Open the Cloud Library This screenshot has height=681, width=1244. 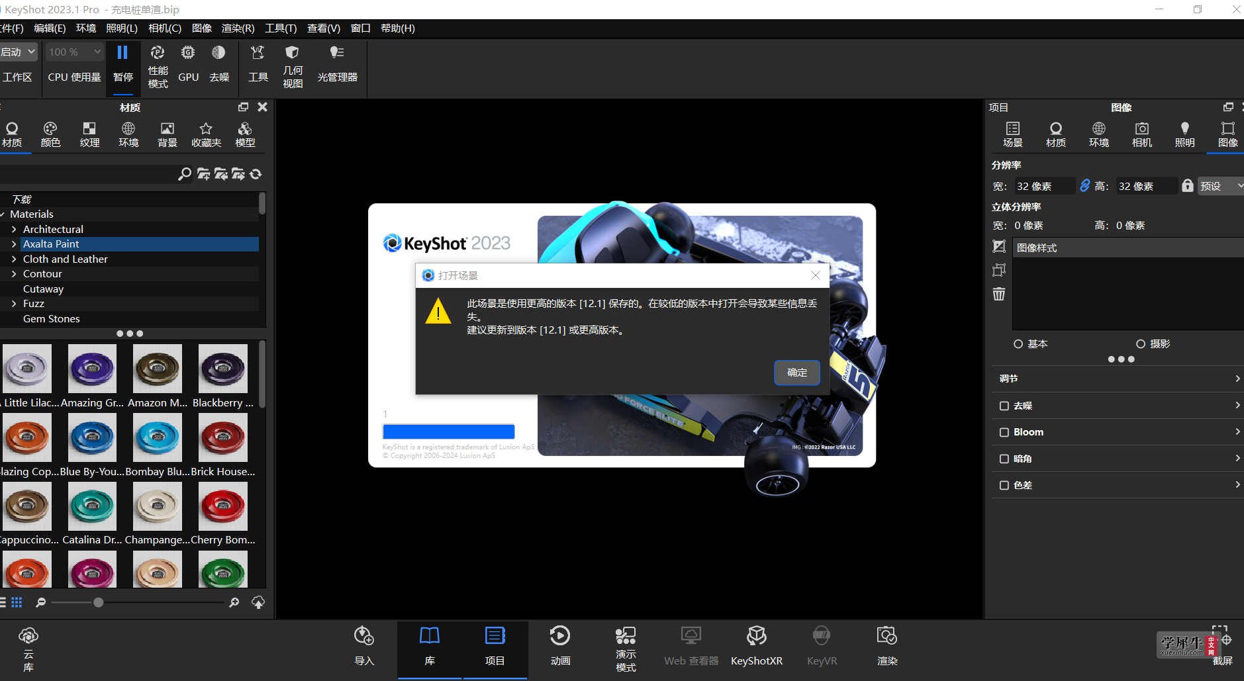pos(28,649)
